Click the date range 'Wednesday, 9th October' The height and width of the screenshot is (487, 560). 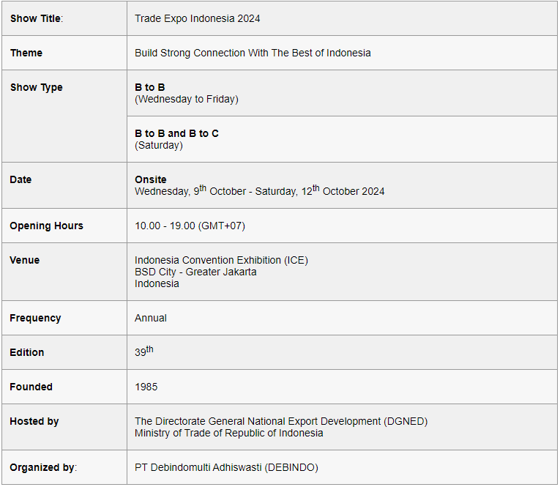click(190, 191)
